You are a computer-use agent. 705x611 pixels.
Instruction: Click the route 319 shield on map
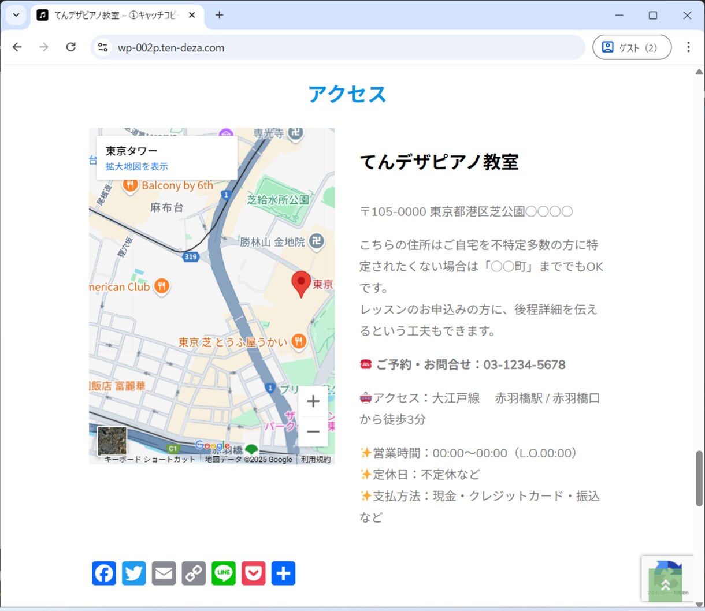[191, 256]
